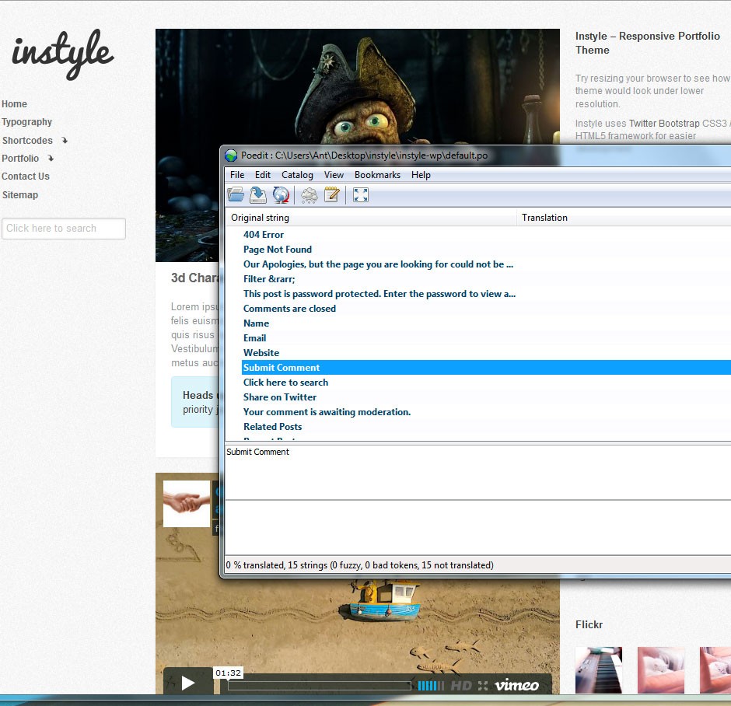Open the Shortcodes navigation link
Viewport: 731px width, 706px height.
tap(27, 140)
